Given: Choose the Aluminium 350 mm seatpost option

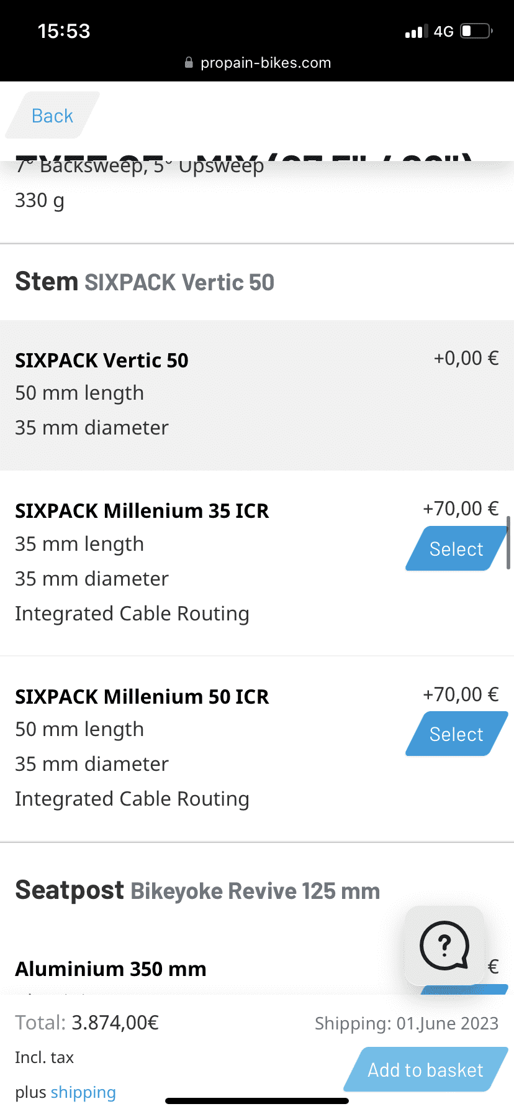Looking at the screenshot, I should 111,969.
